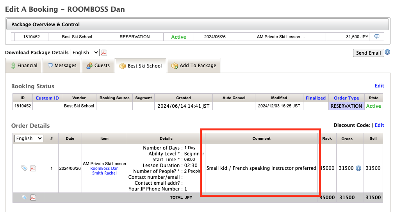This screenshot has width=394, height=212.
Task: Click the speech bubble icon in package row
Action: coord(377,37)
